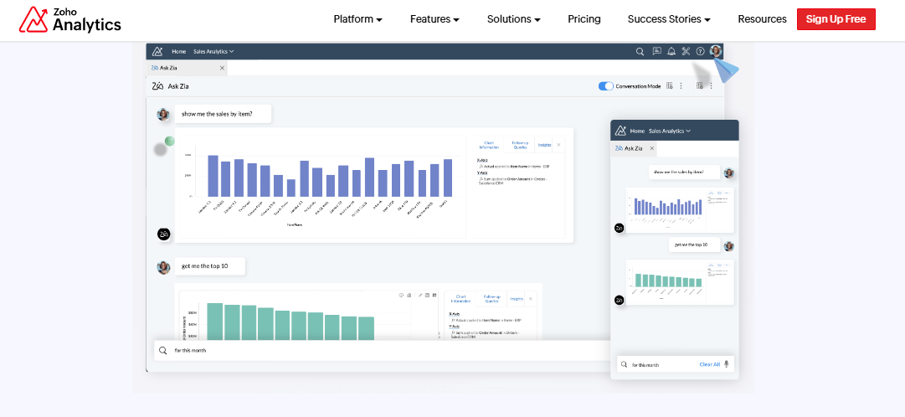Image resolution: width=905 pixels, height=417 pixels.
Task: Click the green bar chart thumbnail in the small panel
Action: (680, 282)
